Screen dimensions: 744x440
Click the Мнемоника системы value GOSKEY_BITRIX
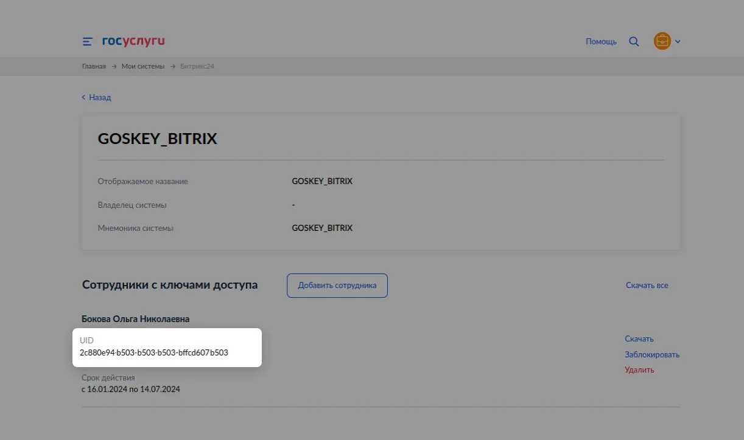coord(322,228)
